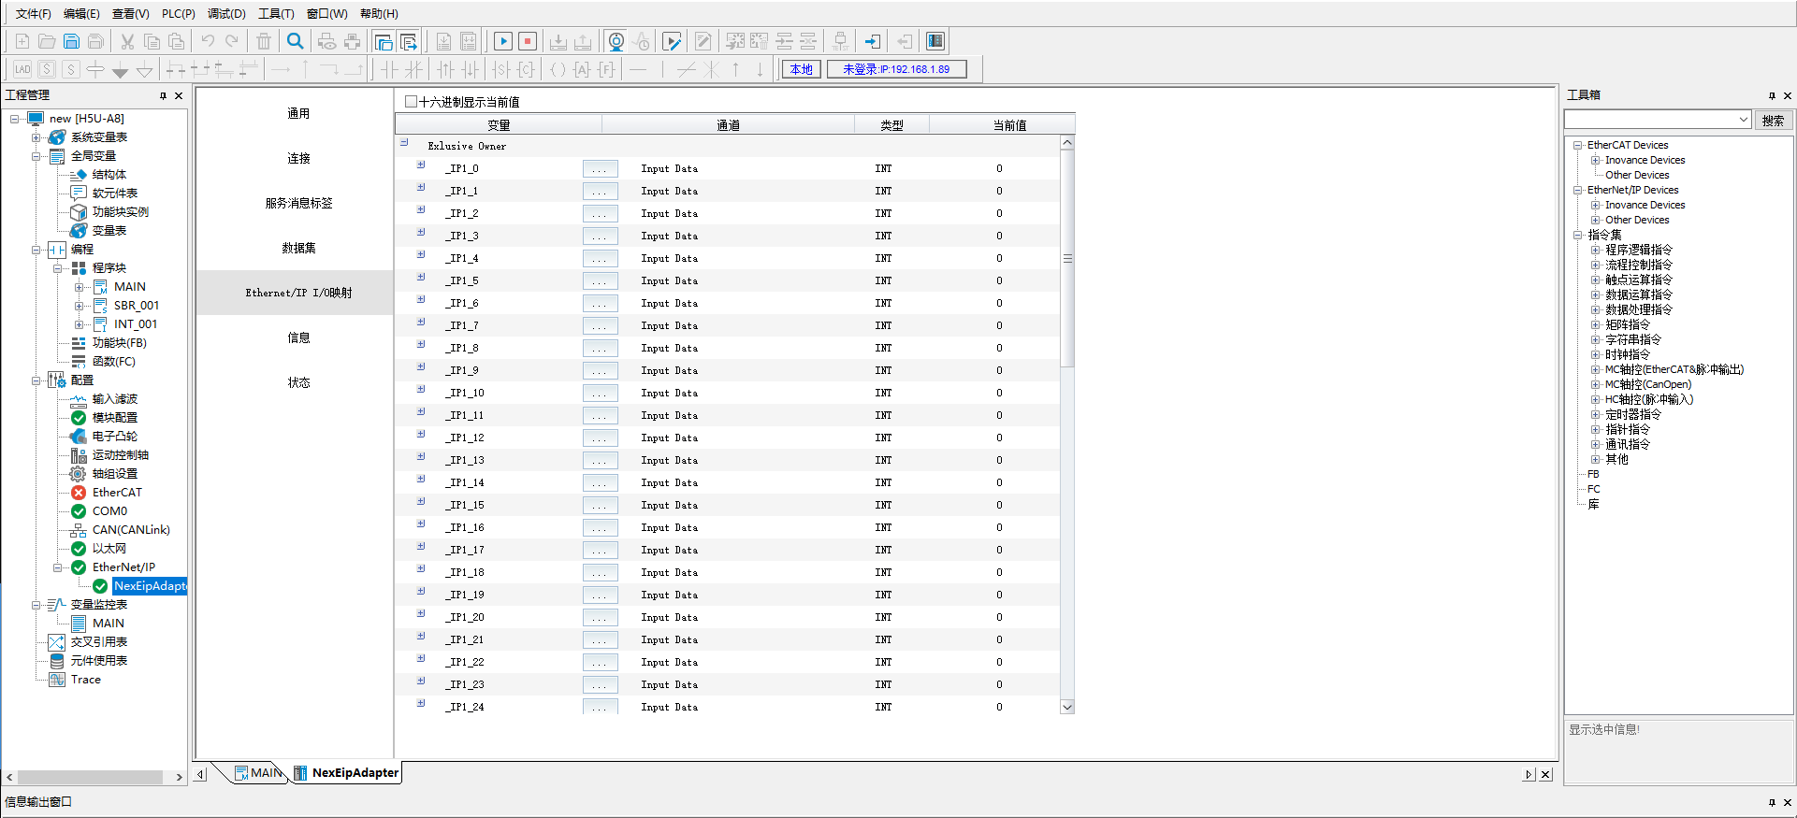Click the tab strip scroll-left arrow
1797x818 pixels.
coord(200,774)
